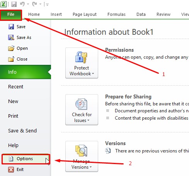The image size is (189, 176).
Task: Click the Save floppy icon in quick access toolbar
Action: [14, 4]
